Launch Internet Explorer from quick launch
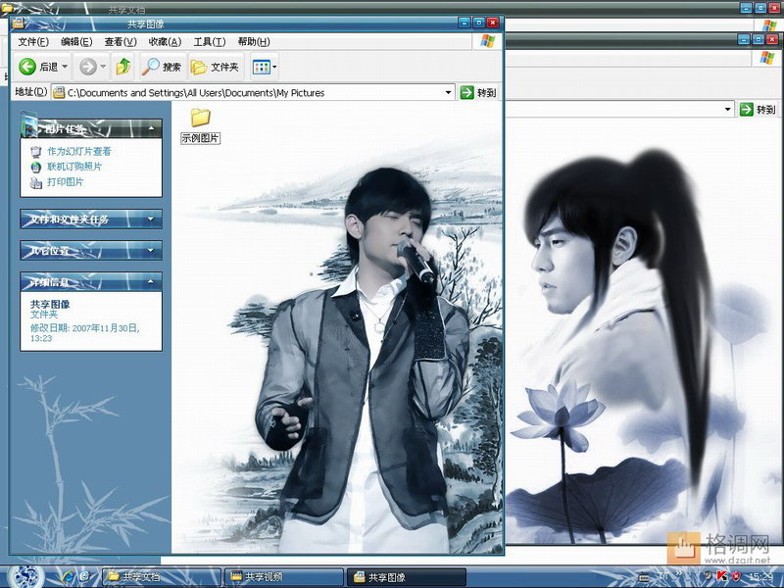Image resolution: width=784 pixels, height=588 pixels. click(x=68, y=576)
